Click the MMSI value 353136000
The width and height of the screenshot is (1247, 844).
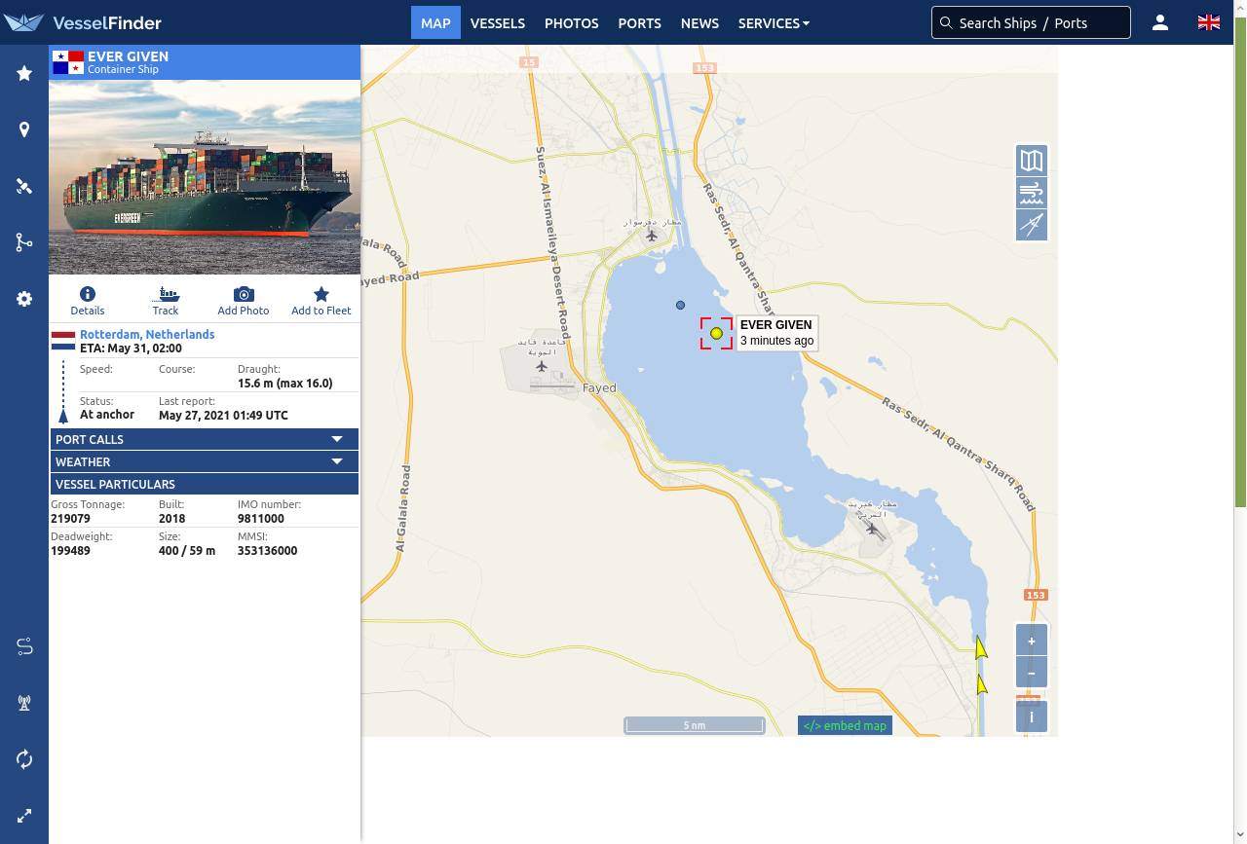(267, 551)
